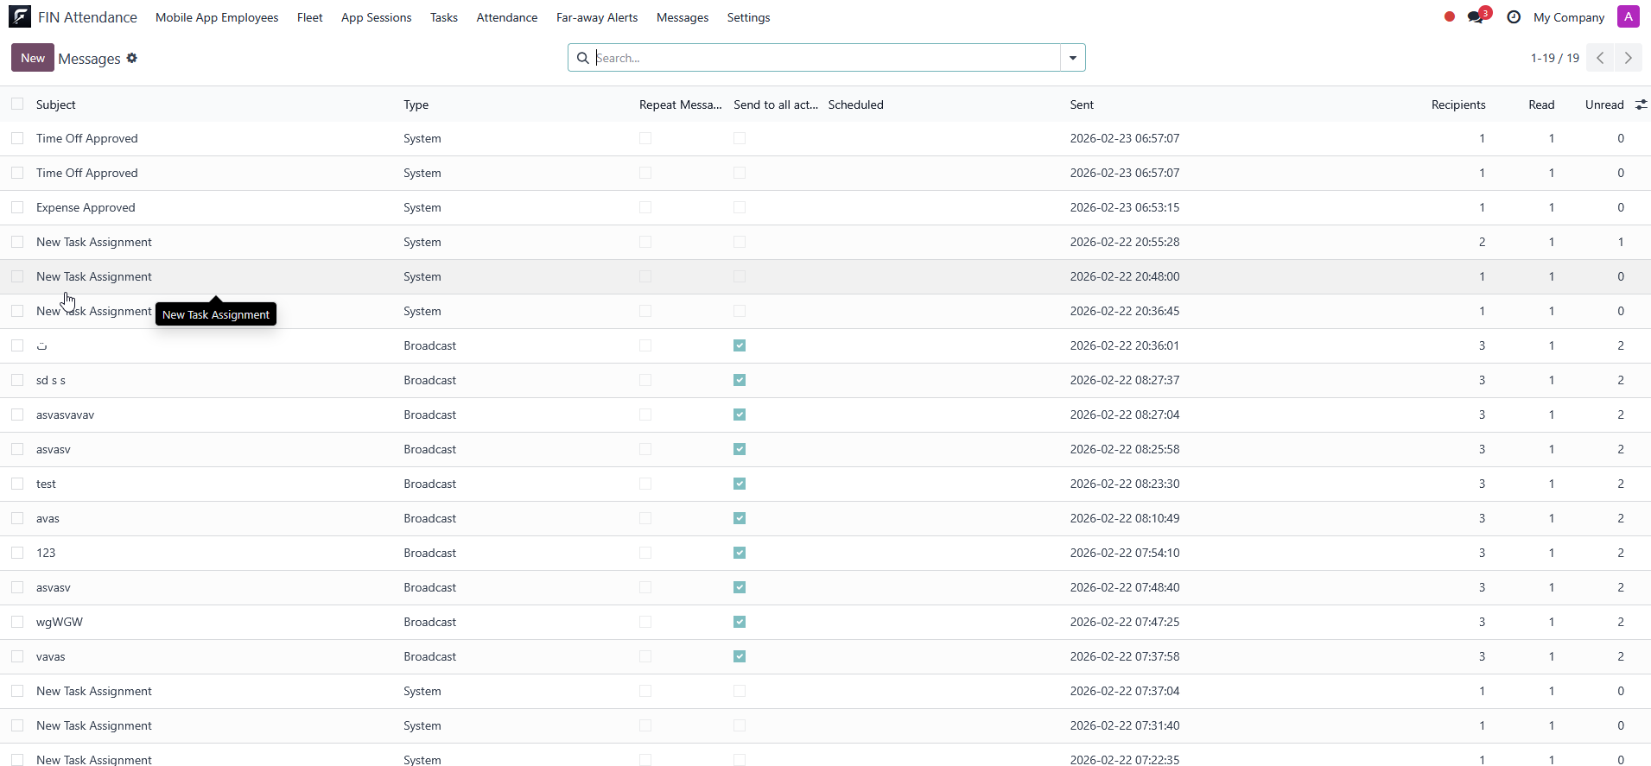
Task: Click into the Search input field
Action: point(821,58)
